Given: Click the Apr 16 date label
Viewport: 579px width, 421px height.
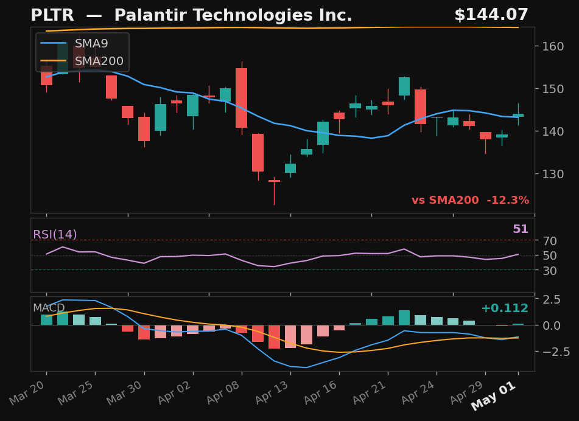Looking at the screenshot, I should [x=321, y=392].
